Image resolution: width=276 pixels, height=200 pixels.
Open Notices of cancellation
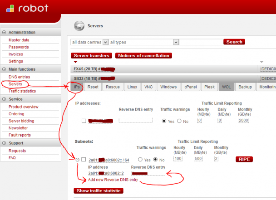[x=143, y=56]
